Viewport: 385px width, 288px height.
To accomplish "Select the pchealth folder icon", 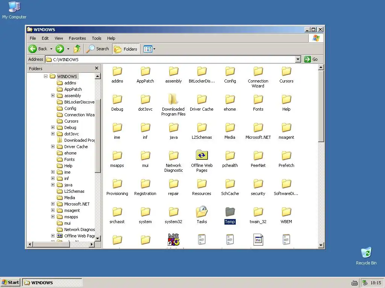I will click(x=230, y=155).
